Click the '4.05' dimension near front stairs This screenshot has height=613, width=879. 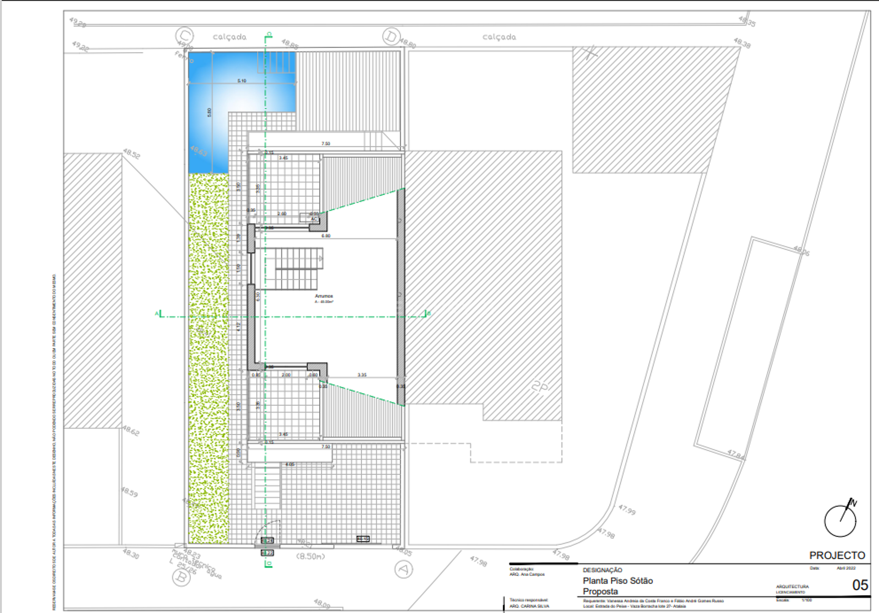pos(290,464)
